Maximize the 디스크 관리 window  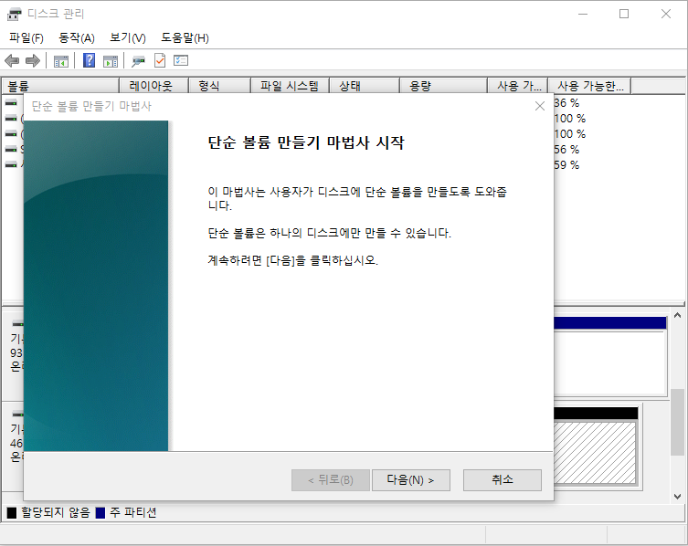(x=624, y=14)
